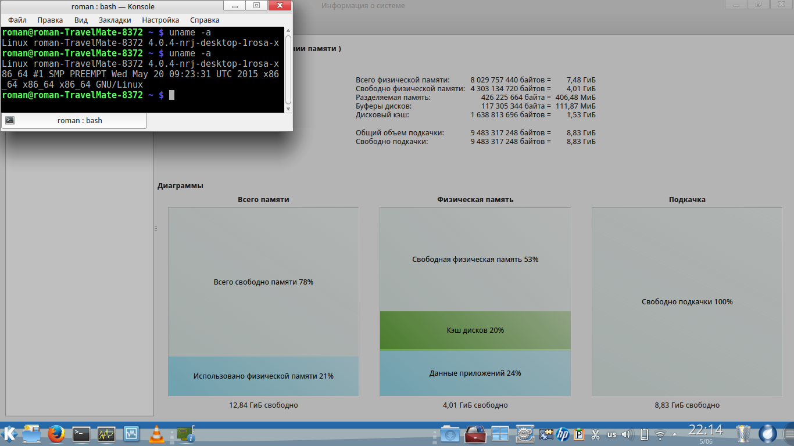Launch VLC media player from the panel
This screenshot has width=794, height=446.
156,434
